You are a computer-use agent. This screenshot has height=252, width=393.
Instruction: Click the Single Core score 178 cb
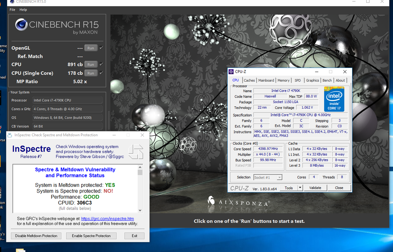[x=75, y=73]
